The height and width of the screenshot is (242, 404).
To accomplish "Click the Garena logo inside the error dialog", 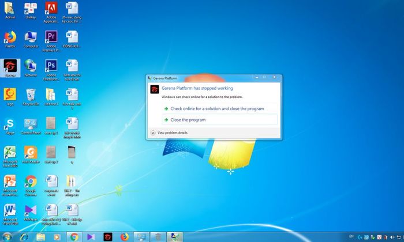I will 155,89.
